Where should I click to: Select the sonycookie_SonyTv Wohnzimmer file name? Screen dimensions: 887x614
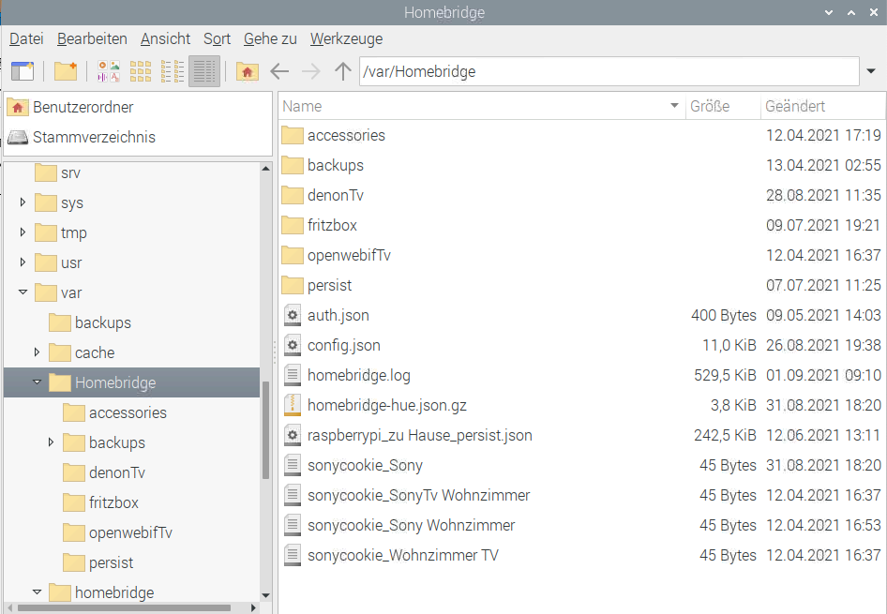[418, 495]
